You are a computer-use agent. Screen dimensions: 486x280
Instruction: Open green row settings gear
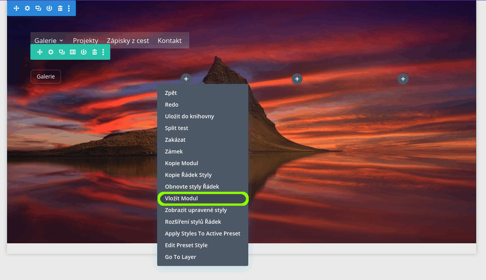pyautogui.click(x=51, y=52)
